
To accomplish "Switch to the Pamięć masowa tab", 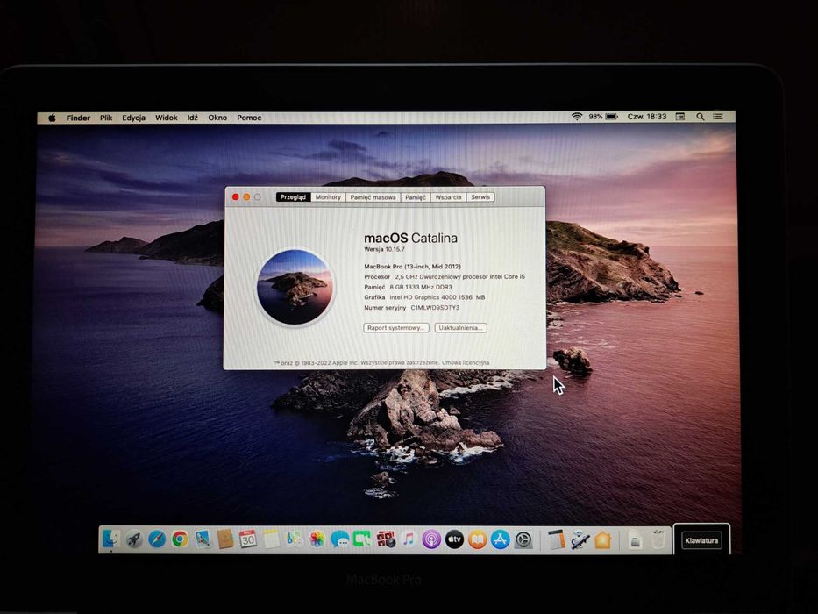I will (x=373, y=197).
